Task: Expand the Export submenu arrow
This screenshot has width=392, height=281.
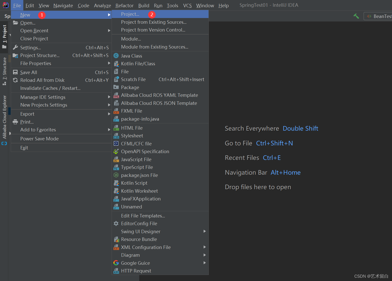Action: (x=109, y=114)
